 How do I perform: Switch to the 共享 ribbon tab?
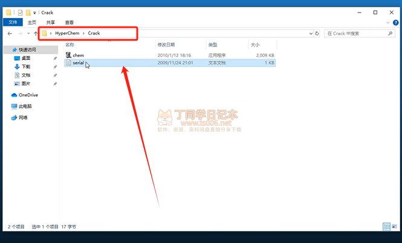point(51,22)
